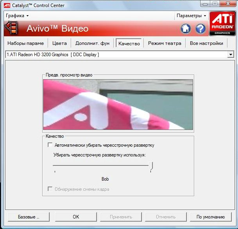Click the 'Bob' deinterlace mode label
The height and width of the screenshot is (229, 238).
click(105, 179)
